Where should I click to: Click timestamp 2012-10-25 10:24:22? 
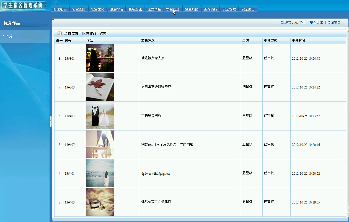306,87
